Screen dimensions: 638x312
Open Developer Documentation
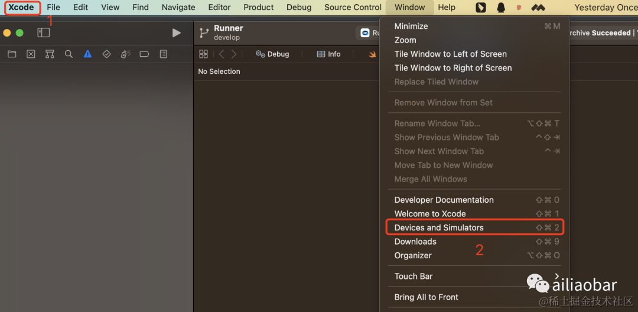point(474,200)
